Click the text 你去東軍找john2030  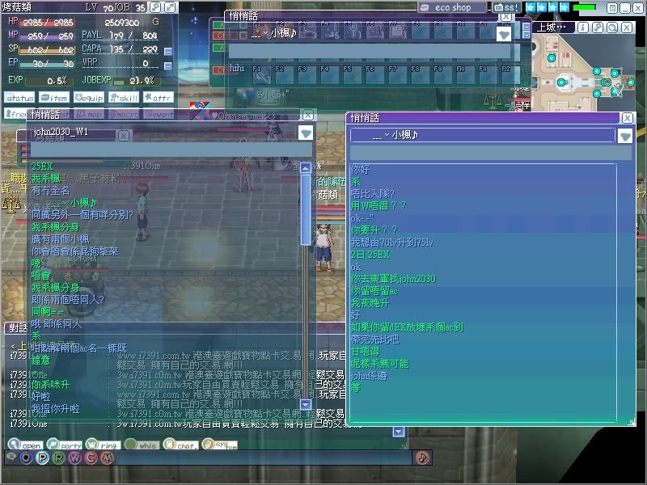[x=393, y=279]
